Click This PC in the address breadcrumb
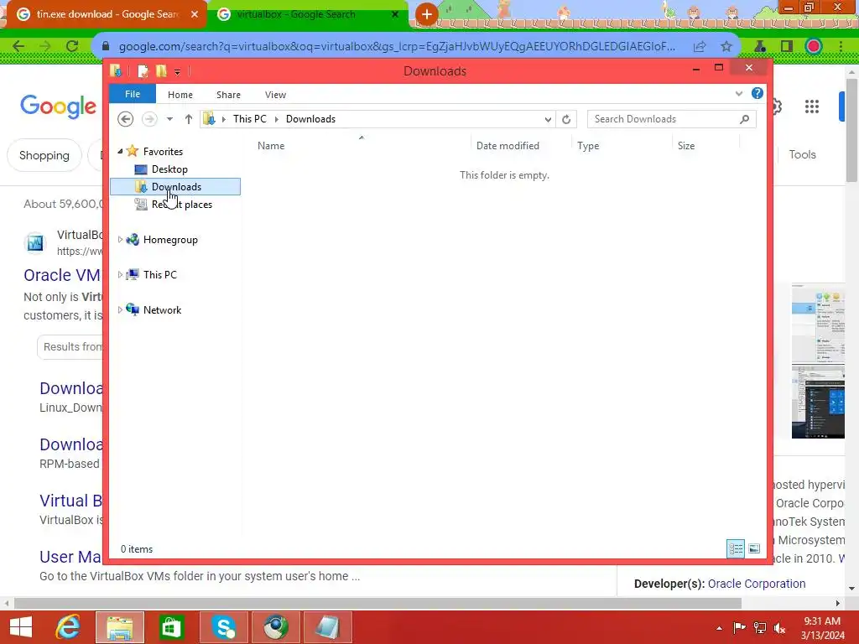Viewport: 859px width, 644px height. click(250, 119)
